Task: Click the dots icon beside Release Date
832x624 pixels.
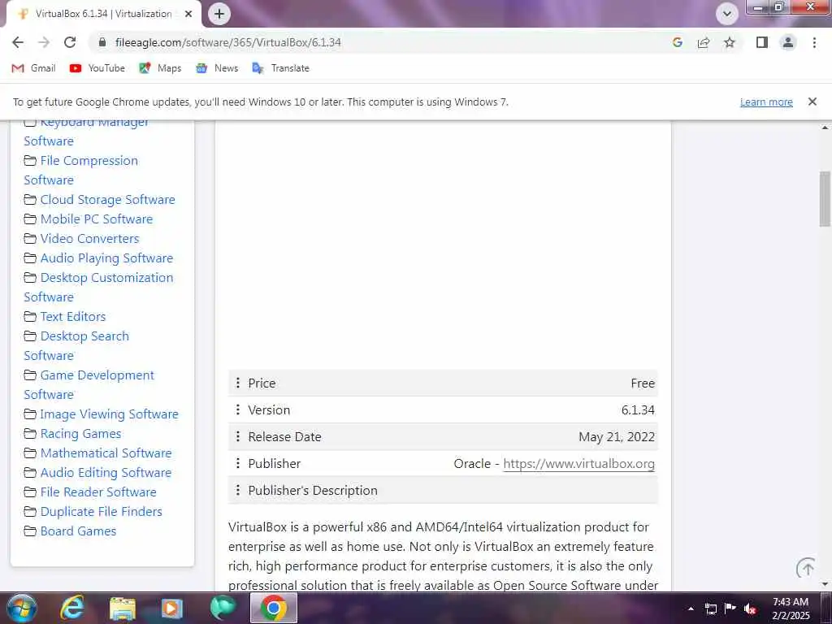Action: (x=238, y=436)
